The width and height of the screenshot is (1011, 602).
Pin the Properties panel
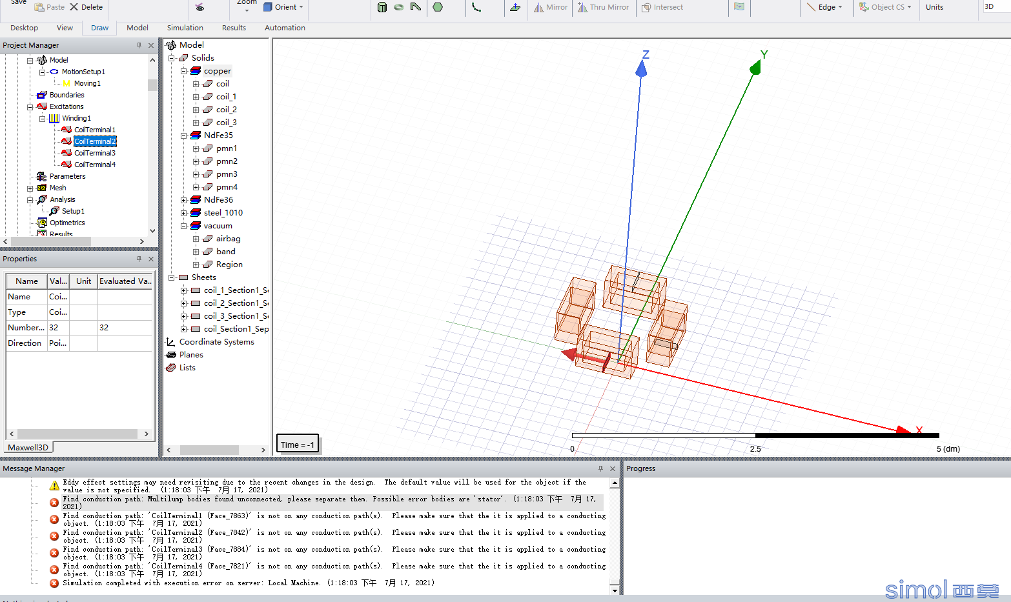point(139,259)
